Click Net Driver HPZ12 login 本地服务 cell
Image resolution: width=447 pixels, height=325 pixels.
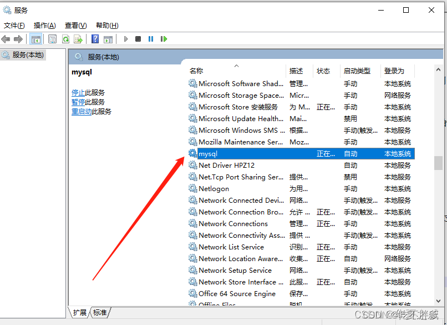pos(398,166)
